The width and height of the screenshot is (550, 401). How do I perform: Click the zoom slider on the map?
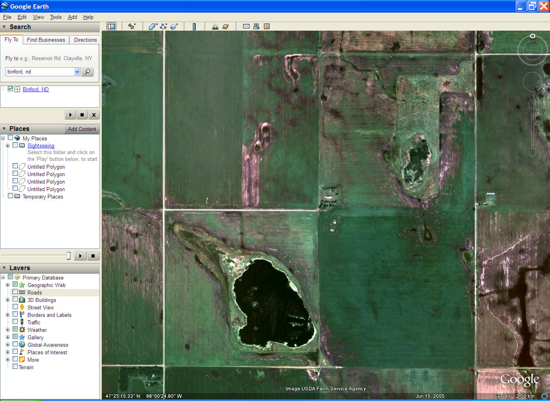(532, 128)
